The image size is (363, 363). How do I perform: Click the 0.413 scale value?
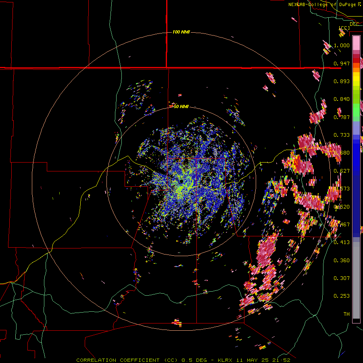[342, 242]
